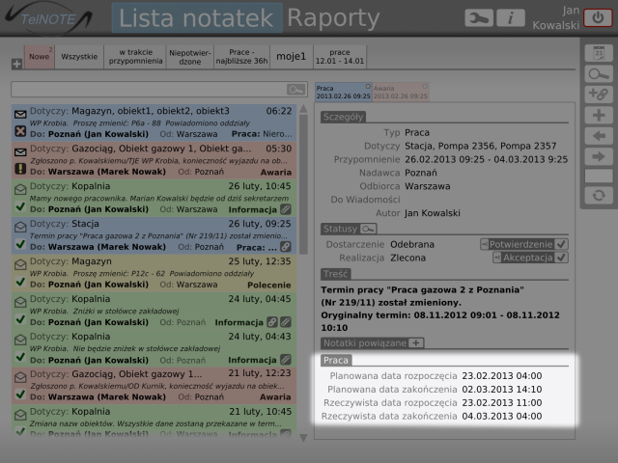Open the Magazyn Polecenie note 25 luty
The width and height of the screenshot is (618, 463).
click(154, 273)
